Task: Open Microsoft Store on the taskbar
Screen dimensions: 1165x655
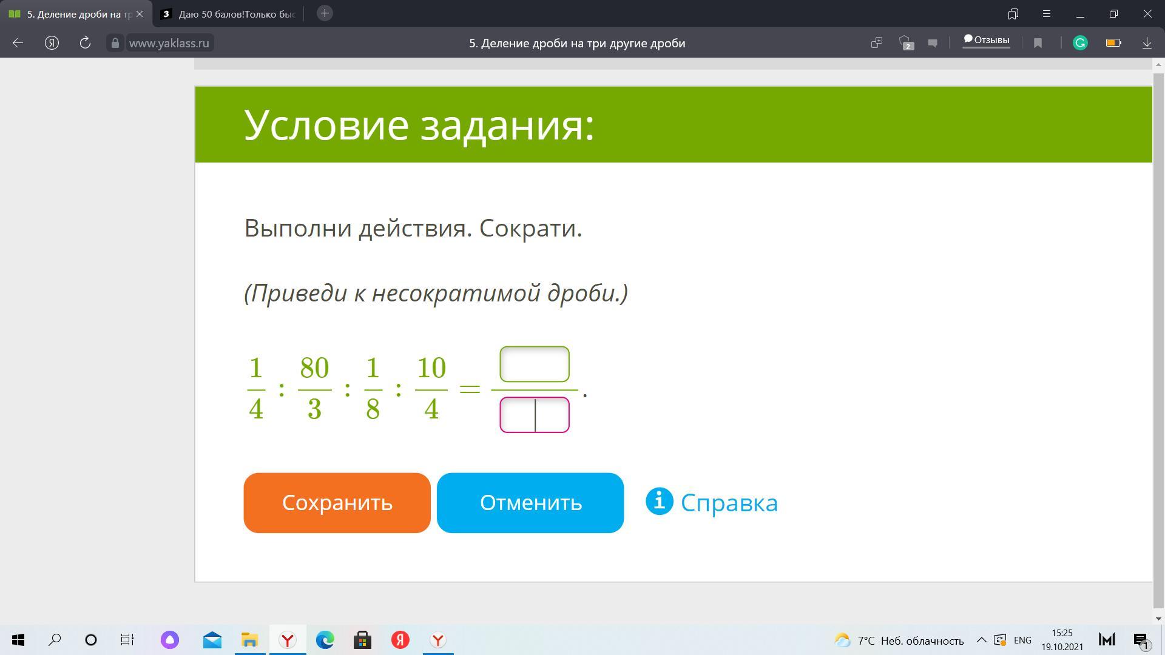Action: [362, 640]
